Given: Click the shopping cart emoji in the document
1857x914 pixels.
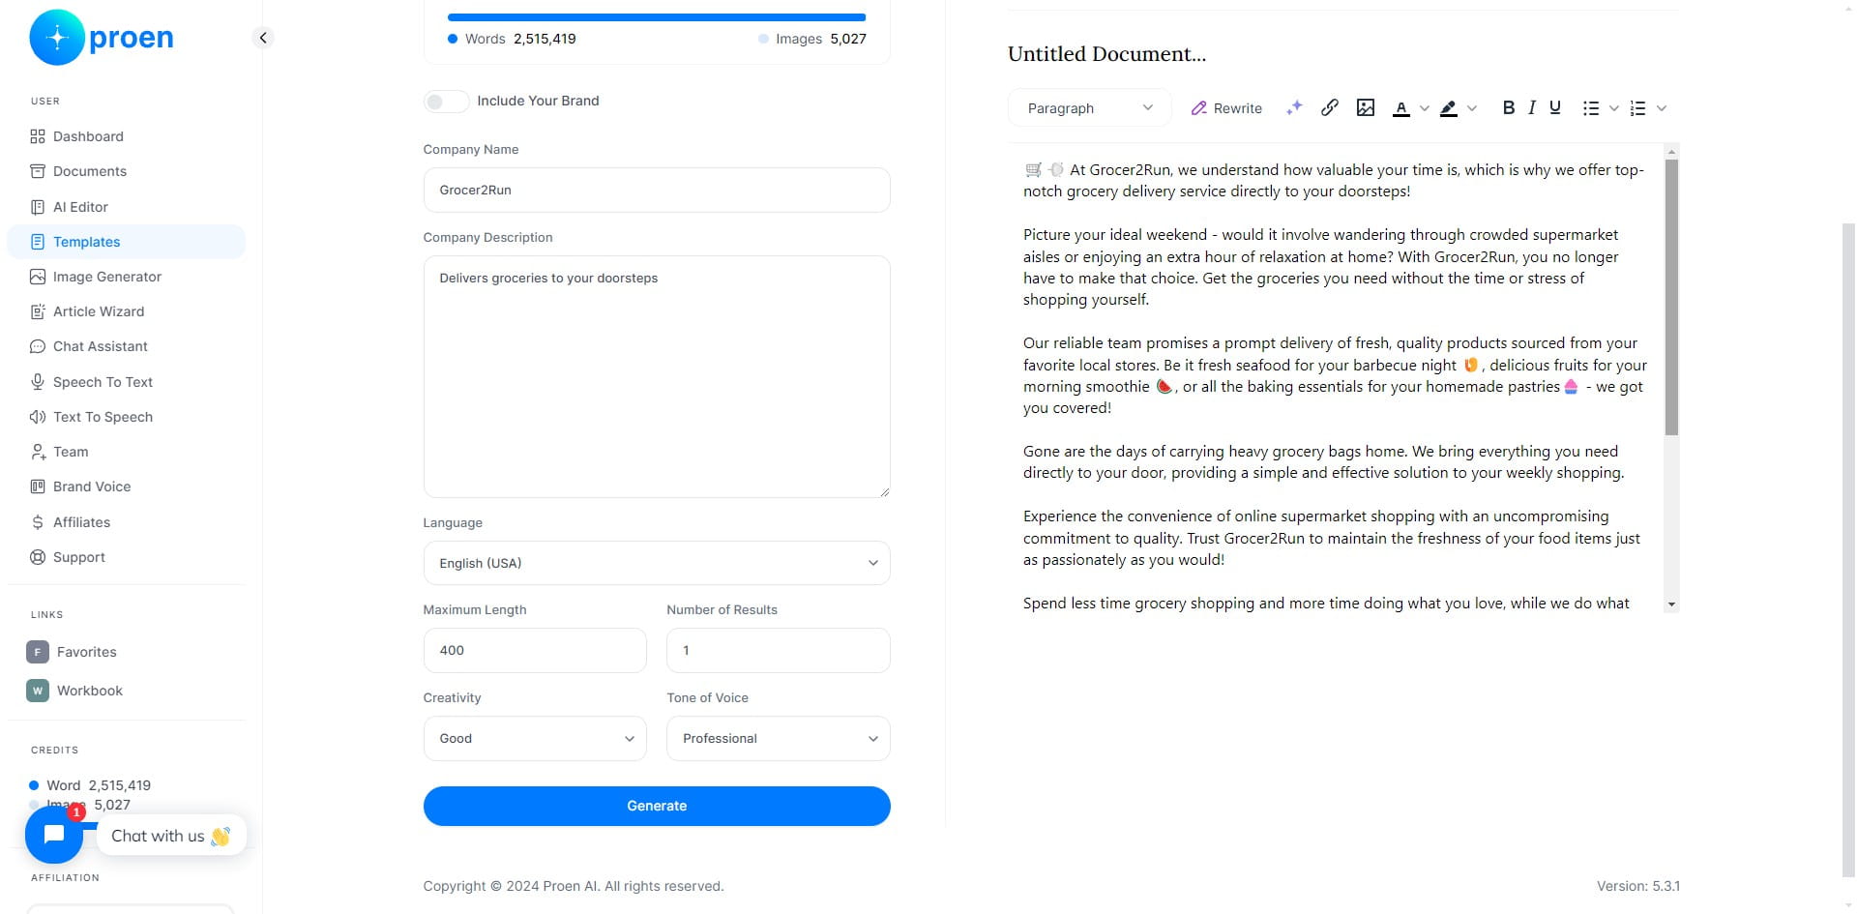Looking at the screenshot, I should coord(1033,170).
